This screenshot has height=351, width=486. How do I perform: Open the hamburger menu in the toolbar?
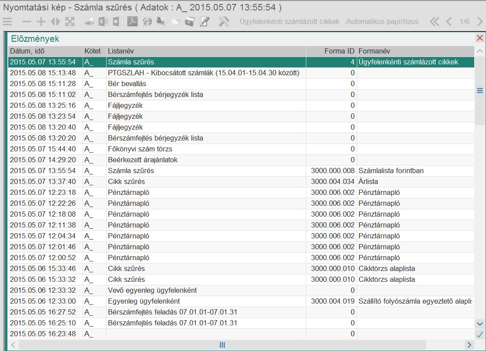pyautogui.click(x=7, y=22)
